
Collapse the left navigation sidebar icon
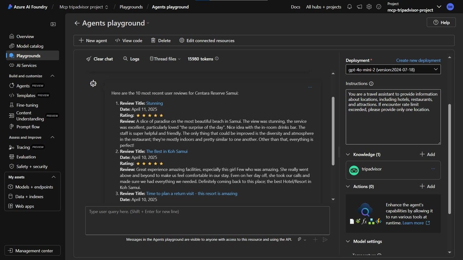(53, 24)
